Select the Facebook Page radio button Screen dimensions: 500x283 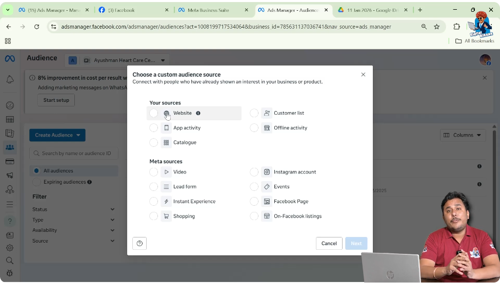point(254,201)
